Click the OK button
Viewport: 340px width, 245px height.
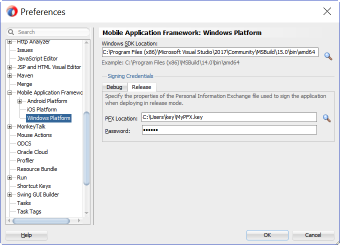tap(267, 235)
